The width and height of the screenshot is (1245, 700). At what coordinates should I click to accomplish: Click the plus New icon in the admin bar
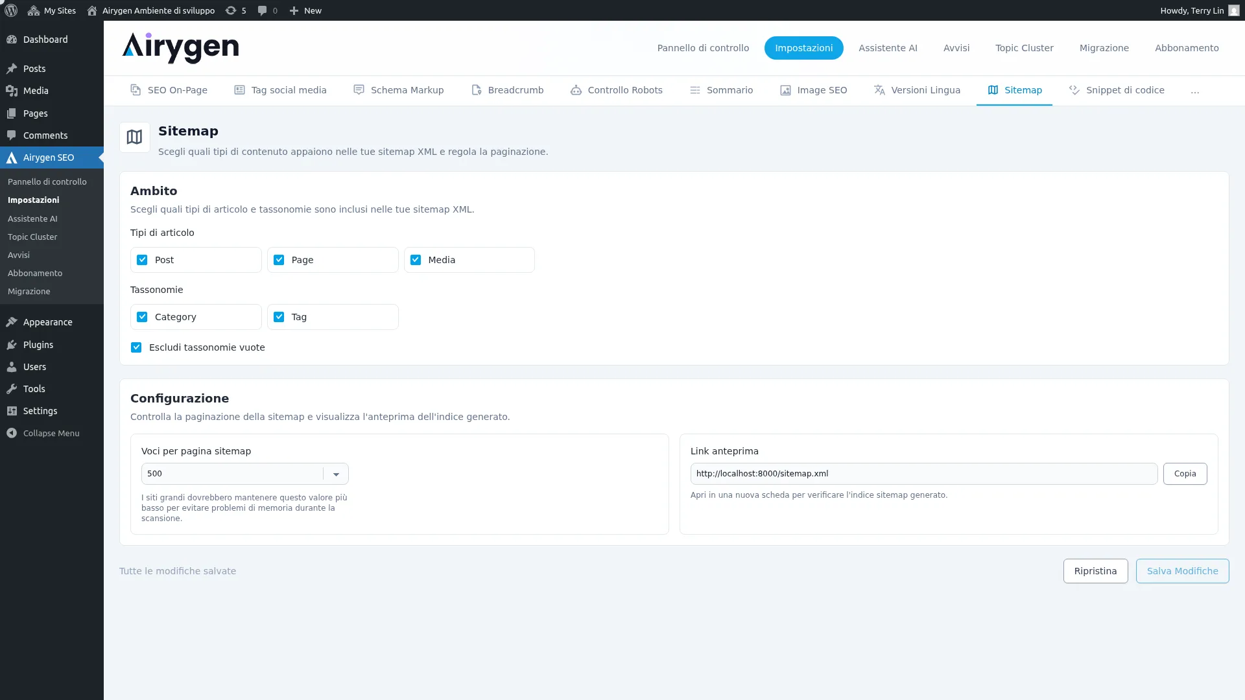click(294, 10)
